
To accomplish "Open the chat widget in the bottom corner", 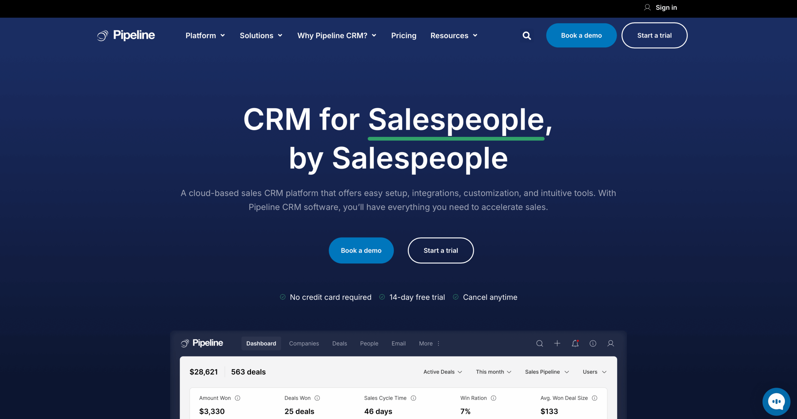I will click(776, 401).
